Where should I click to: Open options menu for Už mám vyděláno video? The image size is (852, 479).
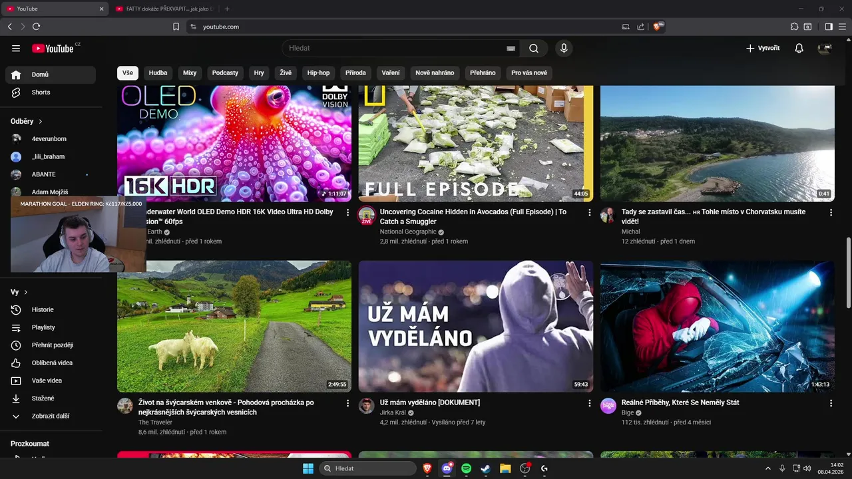[x=589, y=403]
